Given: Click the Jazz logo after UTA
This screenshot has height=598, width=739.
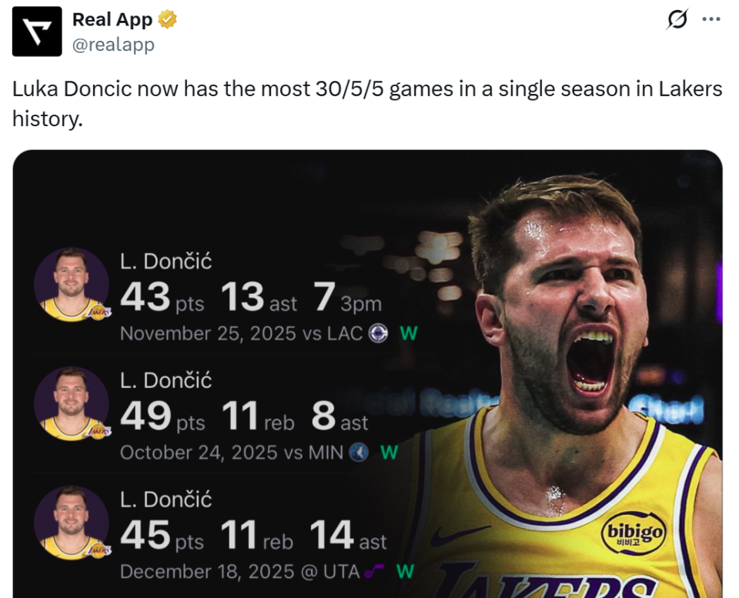Looking at the screenshot, I should tap(374, 571).
